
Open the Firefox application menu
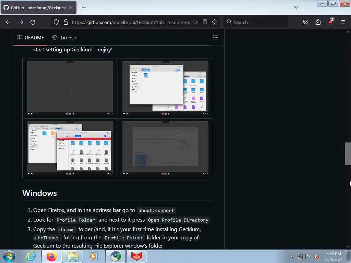point(343,22)
